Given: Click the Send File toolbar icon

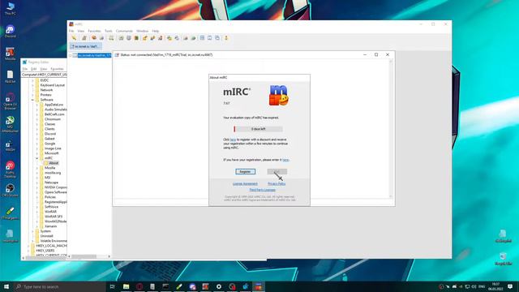Looking at the screenshot, I should 145,38.
